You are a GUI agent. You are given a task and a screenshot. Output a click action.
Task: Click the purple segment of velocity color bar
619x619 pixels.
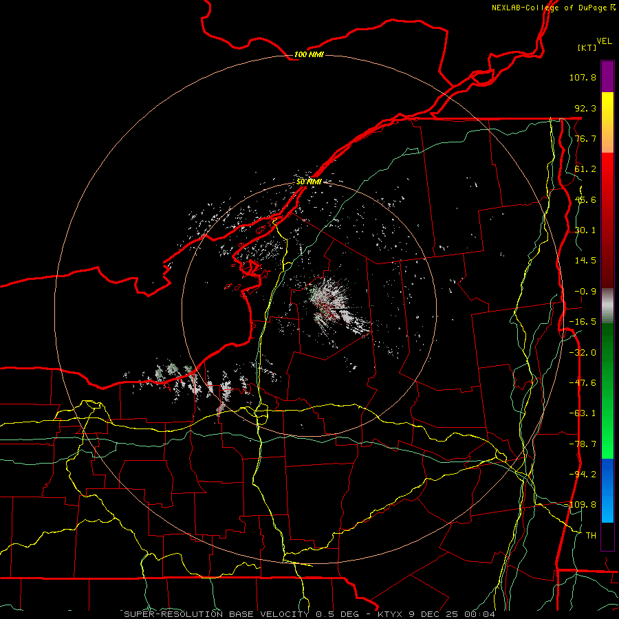pyautogui.click(x=607, y=76)
